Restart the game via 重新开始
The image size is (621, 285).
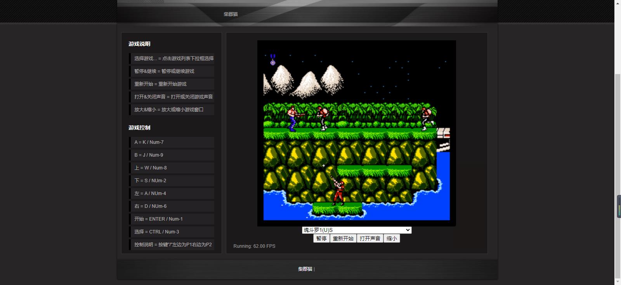[343, 238]
